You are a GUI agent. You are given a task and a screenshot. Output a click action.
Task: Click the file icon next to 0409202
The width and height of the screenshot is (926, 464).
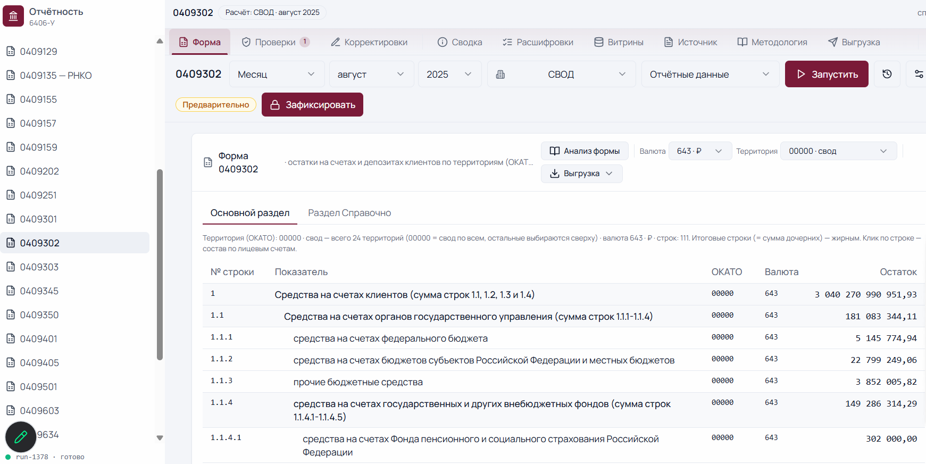point(11,171)
